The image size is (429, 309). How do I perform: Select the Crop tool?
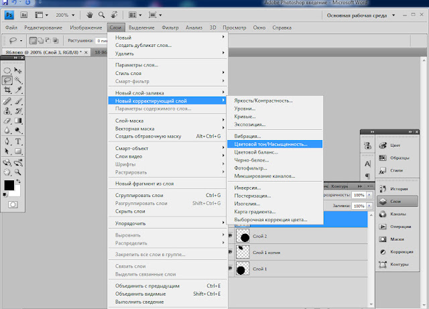coord(7,90)
